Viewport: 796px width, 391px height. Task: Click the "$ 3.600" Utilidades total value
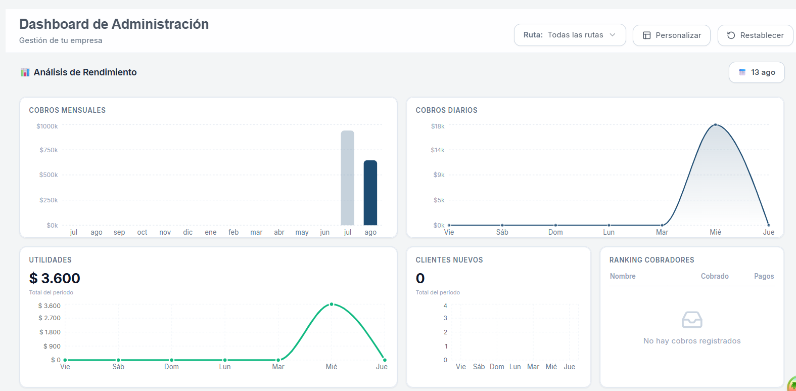[x=55, y=278]
